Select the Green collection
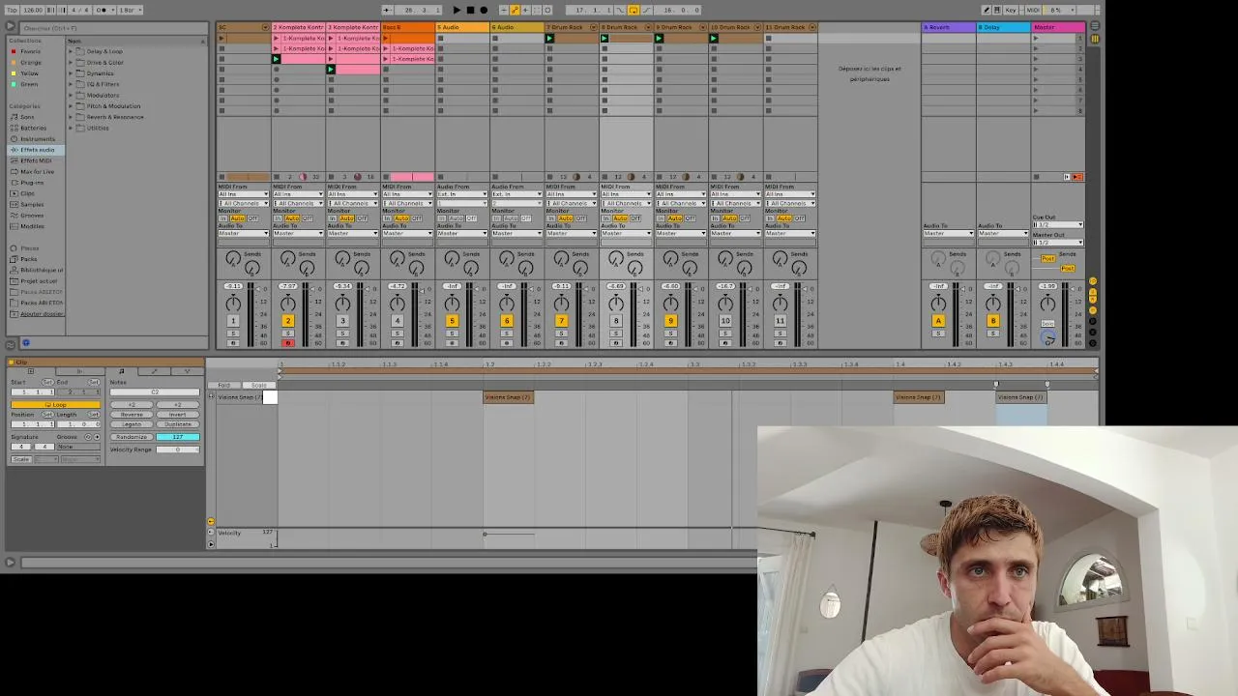Viewport: 1238px width, 696px height. 29,84
